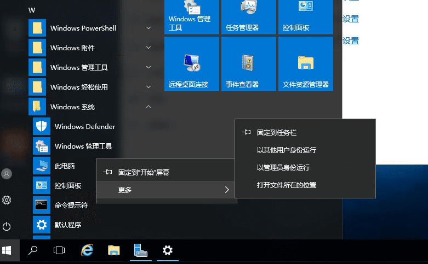Open 控制面板 icon in the app list

point(42,185)
